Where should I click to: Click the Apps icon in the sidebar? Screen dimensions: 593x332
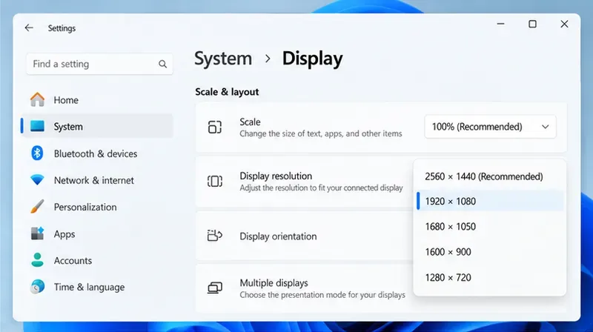37,233
